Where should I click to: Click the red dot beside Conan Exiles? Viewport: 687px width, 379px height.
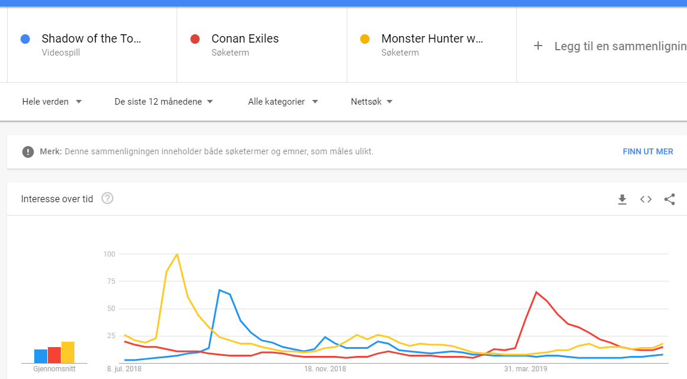tap(195, 39)
